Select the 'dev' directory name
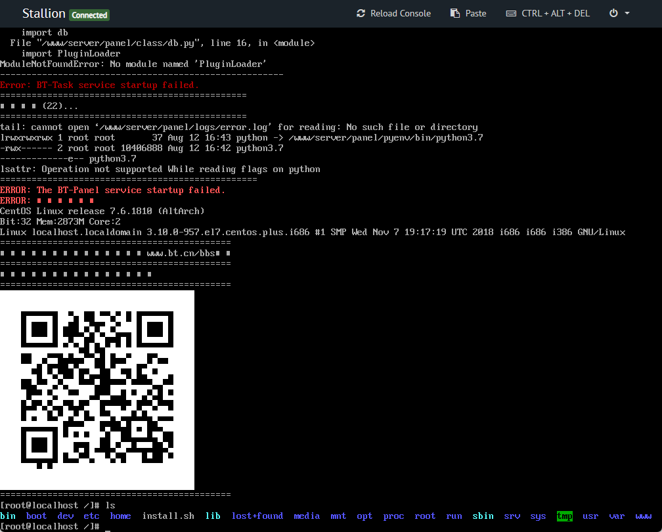The height and width of the screenshot is (532, 662). [66, 516]
